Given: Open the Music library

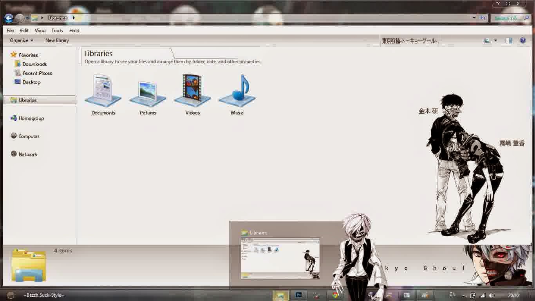Looking at the screenshot, I should point(237,95).
